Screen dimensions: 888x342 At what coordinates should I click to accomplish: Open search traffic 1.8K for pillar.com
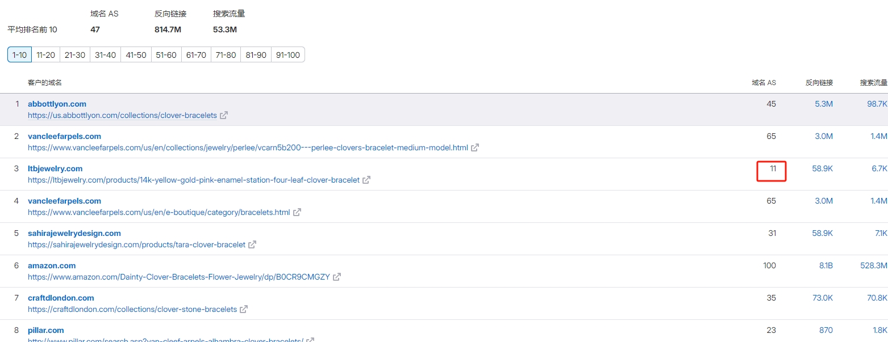880,330
